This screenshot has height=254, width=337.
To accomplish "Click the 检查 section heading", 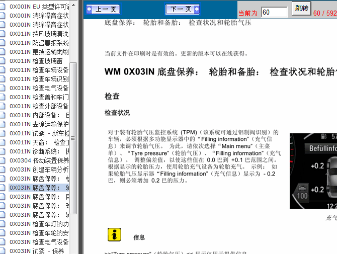I will click(x=112, y=96).
